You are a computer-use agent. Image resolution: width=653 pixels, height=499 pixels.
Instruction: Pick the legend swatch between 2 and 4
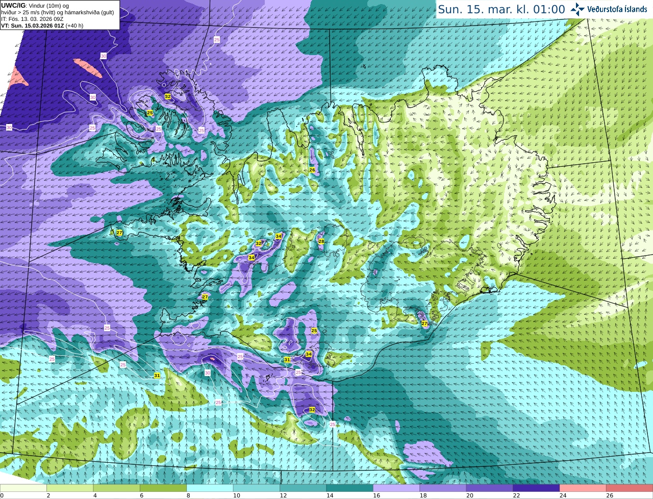pyautogui.click(x=70, y=488)
